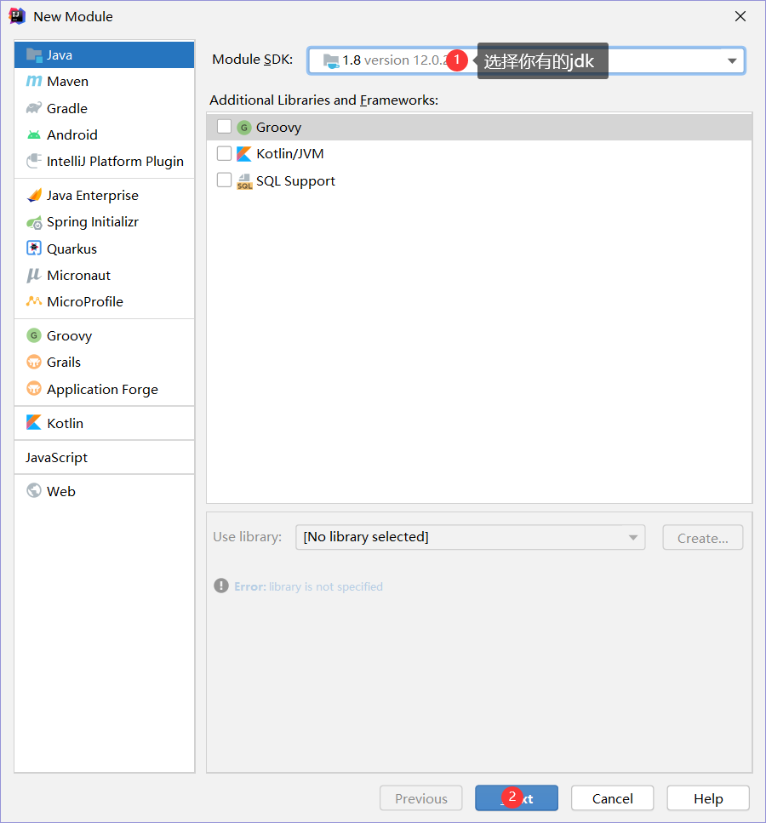Click the Kotlin/JVM framework icon
Viewport: 766px width, 823px height.
[x=244, y=154]
